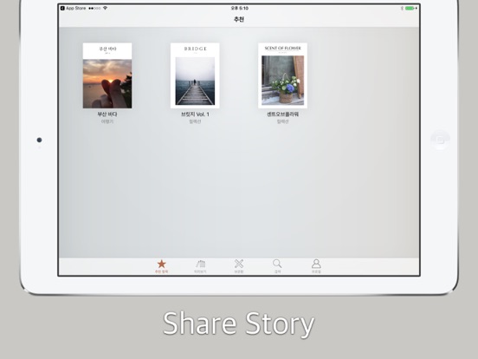Open the star recommended tab

point(162,266)
